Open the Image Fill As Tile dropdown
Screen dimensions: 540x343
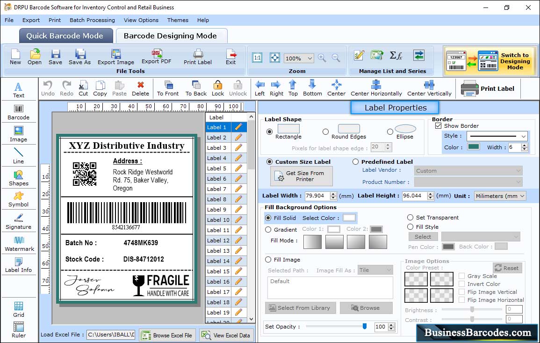coord(375,270)
